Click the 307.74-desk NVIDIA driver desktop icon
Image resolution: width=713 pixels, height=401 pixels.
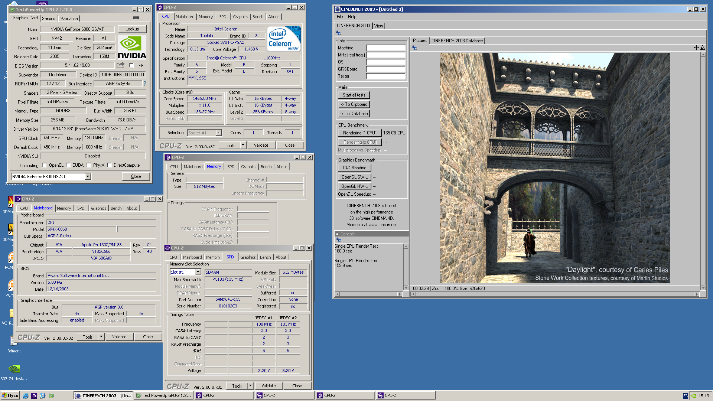click(x=14, y=372)
